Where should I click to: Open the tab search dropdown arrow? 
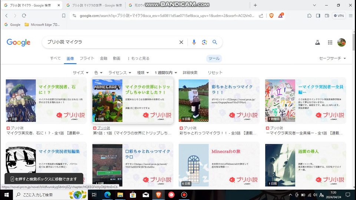314,5
